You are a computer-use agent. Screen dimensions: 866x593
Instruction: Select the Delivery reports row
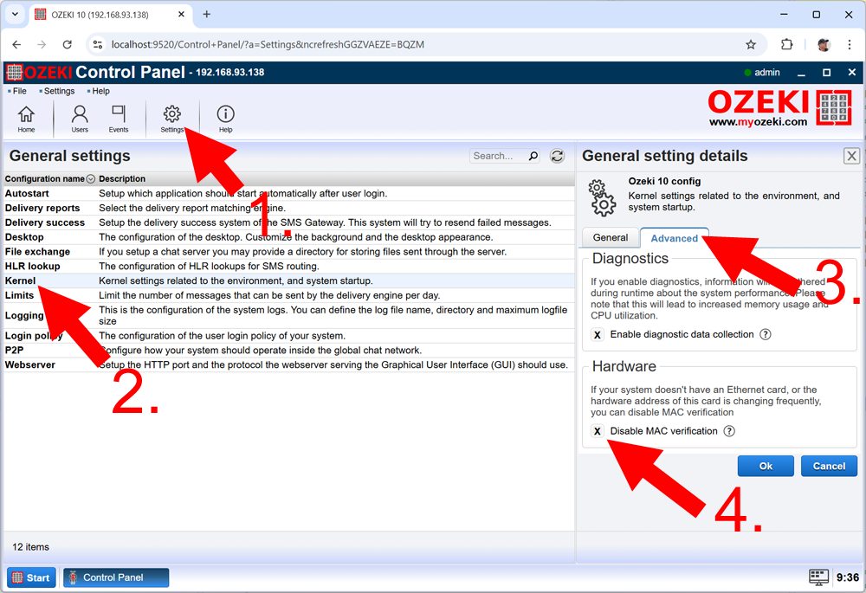pos(289,208)
